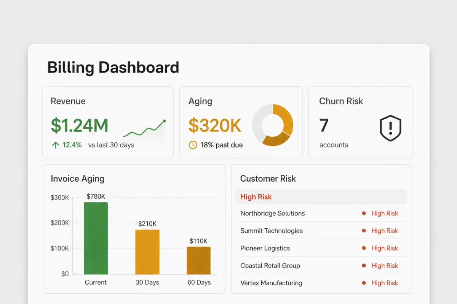Click the $320K aging value
The width and height of the screenshot is (457, 304).
[x=215, y=126]
